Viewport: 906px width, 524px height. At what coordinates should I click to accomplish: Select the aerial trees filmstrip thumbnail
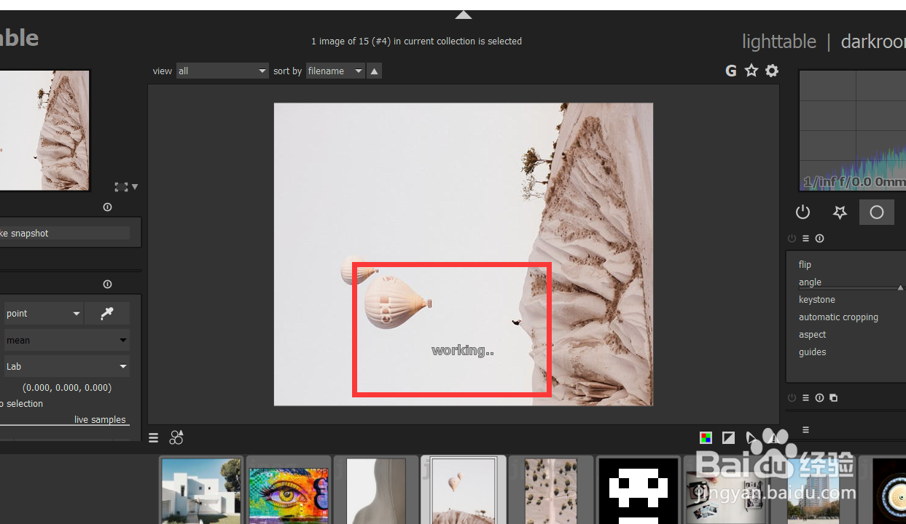pos(551,491)
